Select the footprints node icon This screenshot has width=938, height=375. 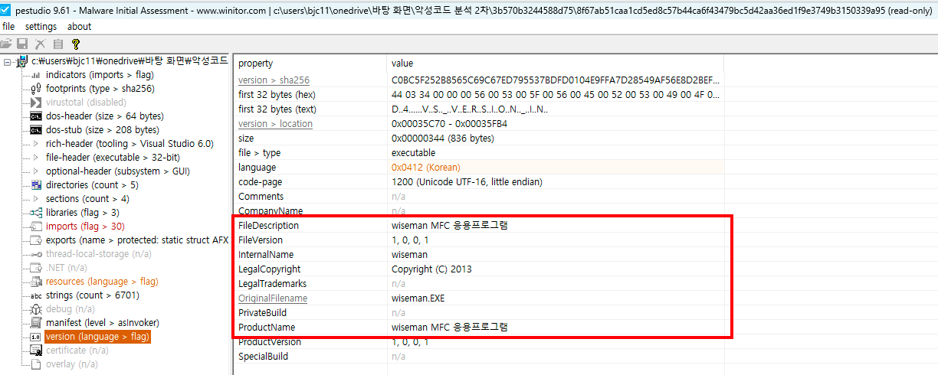[x=35, y=89]
